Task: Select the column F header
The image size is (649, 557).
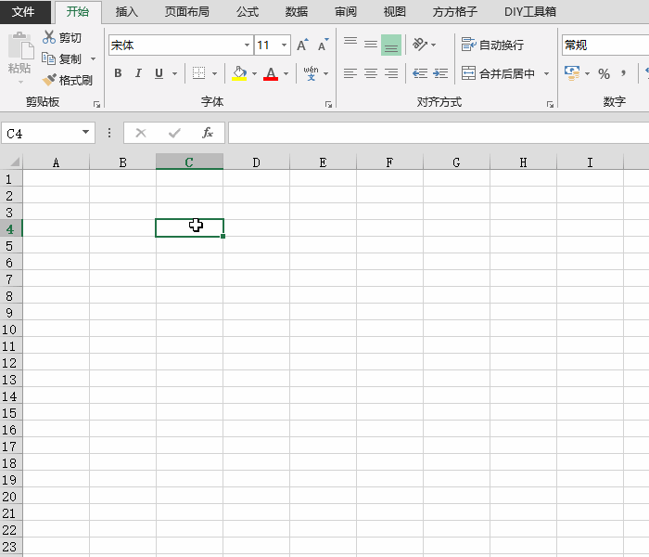Action: point(389,162)
